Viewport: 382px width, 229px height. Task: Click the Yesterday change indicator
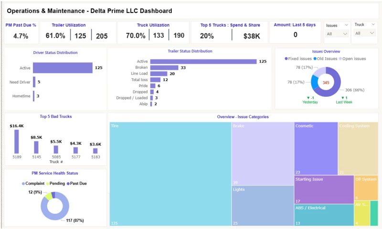(x=310, y=100)
